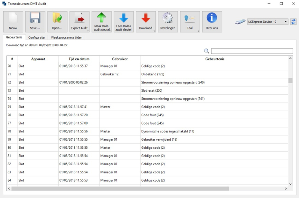Select the Slot reset (250) event
The image size is (299, 198).
152,91
